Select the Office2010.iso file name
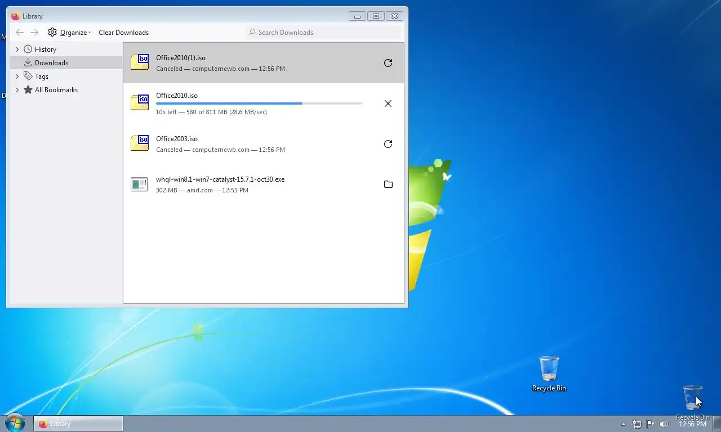 177,96
